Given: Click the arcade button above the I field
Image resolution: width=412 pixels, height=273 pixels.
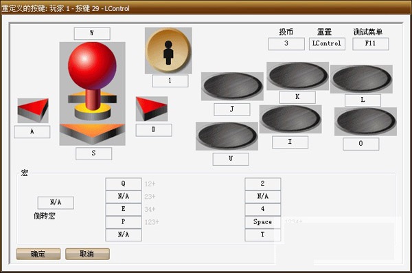Looking at the screenshot, I should click(x=290, y=119).
